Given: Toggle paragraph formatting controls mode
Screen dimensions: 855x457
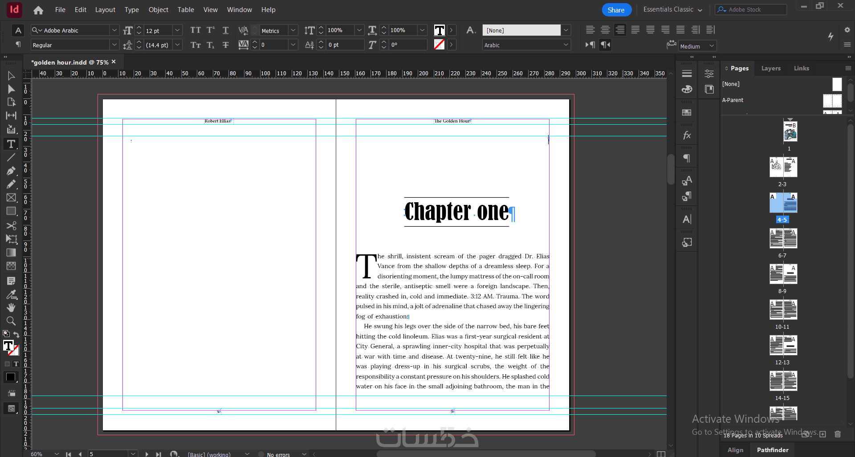Looking at the screenshot, I should 18,45.
